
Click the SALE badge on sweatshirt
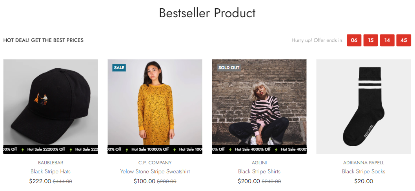click(x=119, y=67)
